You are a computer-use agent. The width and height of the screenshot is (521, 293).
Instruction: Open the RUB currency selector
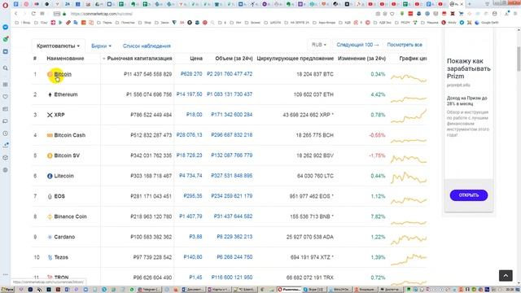(x=319, y=45)
